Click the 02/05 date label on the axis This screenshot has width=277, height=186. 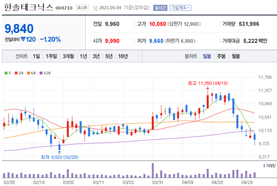click(x=9, y=182)
